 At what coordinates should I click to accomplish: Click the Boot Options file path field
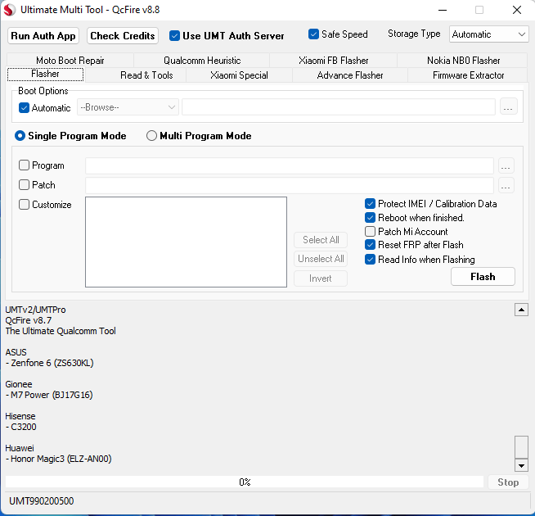click(339, 107)
